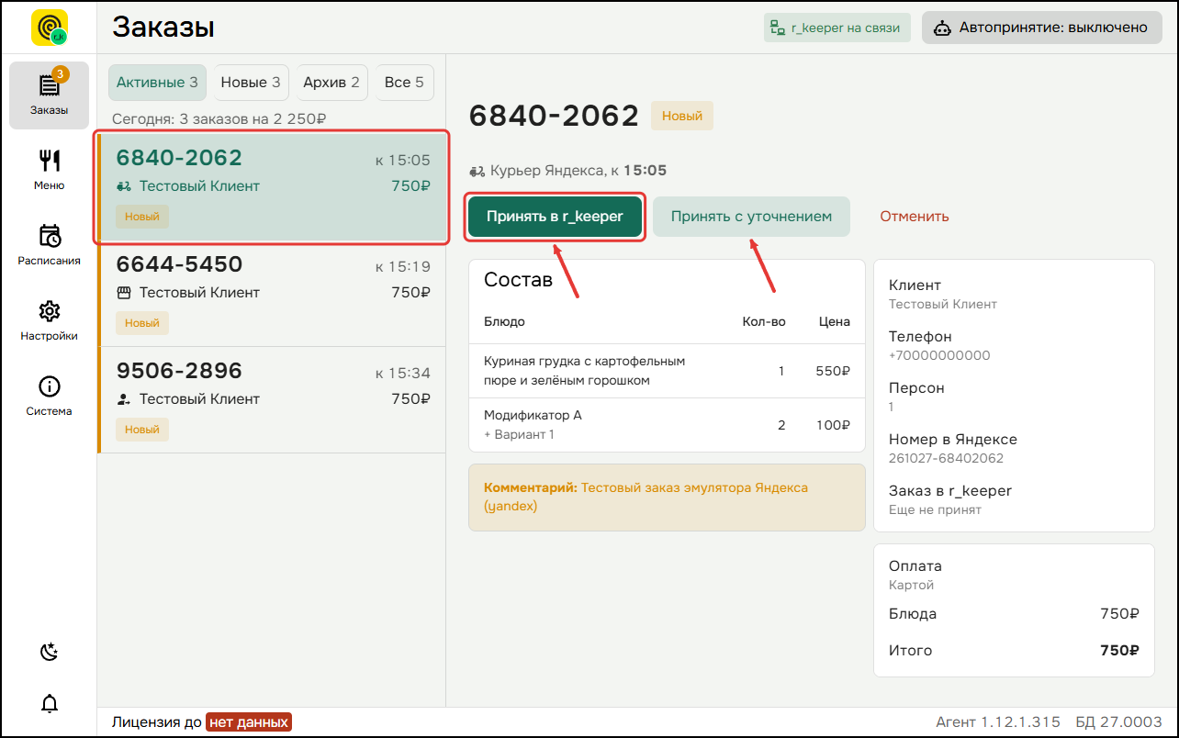Image resolution: width=1179 pixels, height=738 pixels.
Task: Click the Кол-во column header
Action: coord(764,321)
